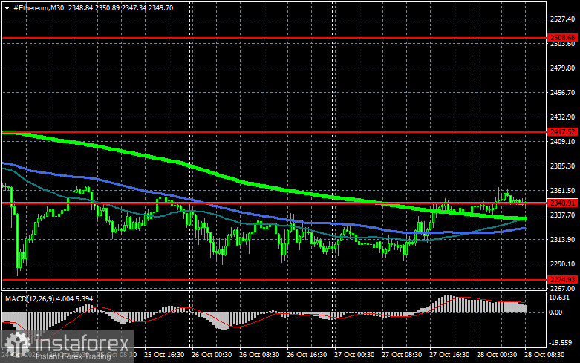Click the 2385.30 price axis label
Viewport: 580px width, 363px height.
click(x=563, y=166)
